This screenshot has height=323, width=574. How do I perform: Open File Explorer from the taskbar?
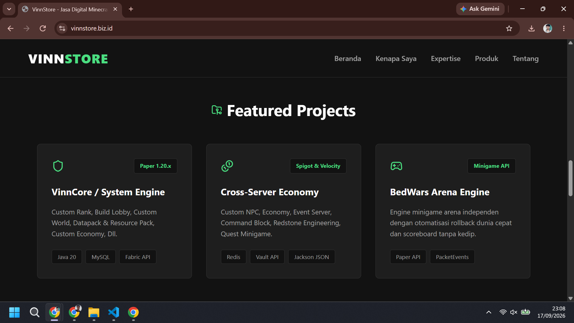pos(94,312)
